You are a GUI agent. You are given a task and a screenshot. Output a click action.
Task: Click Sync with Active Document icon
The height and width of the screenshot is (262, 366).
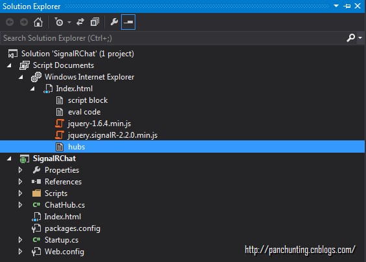click(x=80, y=22)
